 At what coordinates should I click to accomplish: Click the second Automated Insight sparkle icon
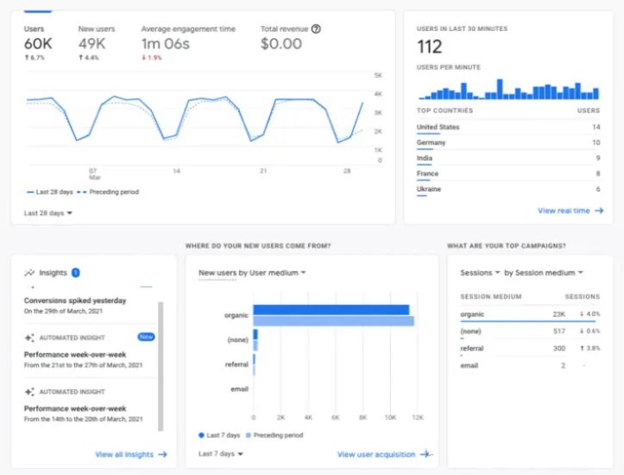pyautogui.click(x=29, y=391)
